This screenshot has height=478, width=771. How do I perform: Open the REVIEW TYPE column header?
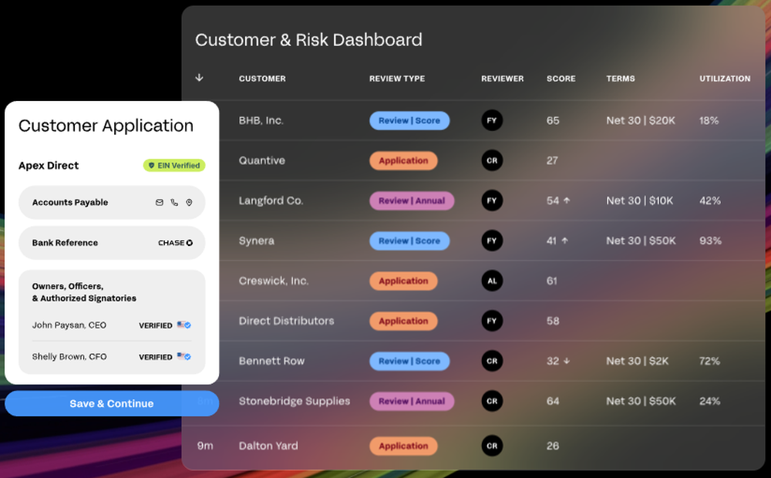(396, 79)
